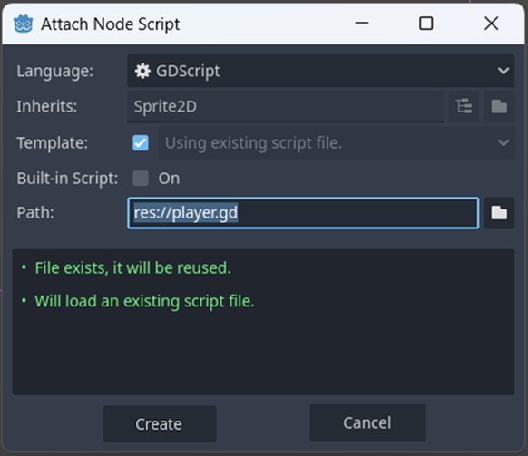The image size is (528, 456).
Task: Open the Language dropdown showing GDScript
Action: pos(320,71)
